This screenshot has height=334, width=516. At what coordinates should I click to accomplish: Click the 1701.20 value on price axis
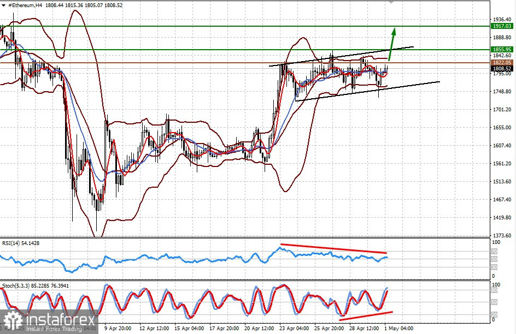coord(502,109)
